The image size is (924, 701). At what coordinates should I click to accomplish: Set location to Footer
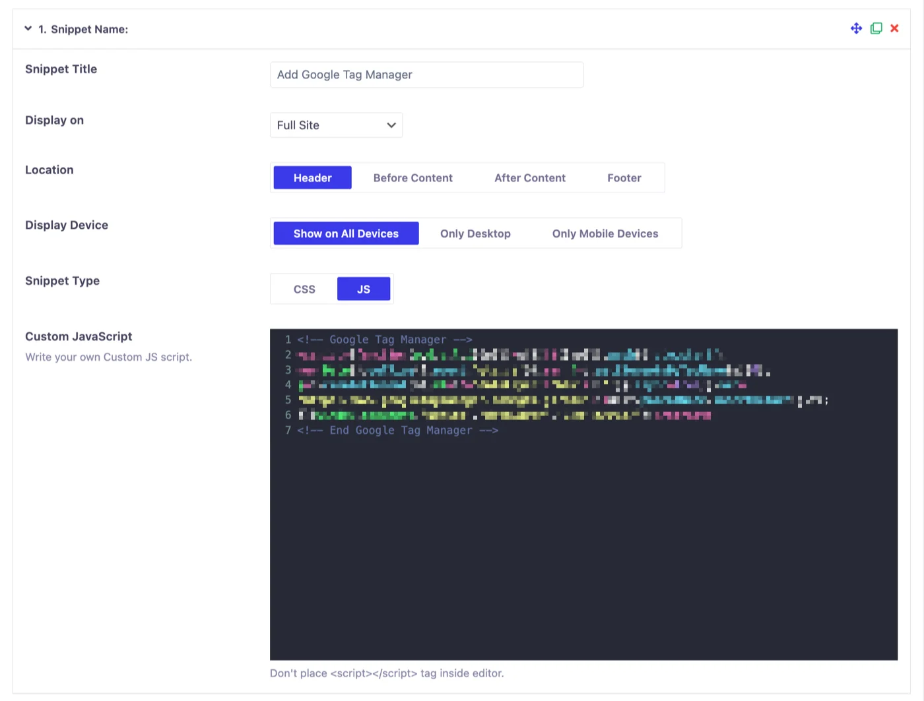tap(624, 177)
